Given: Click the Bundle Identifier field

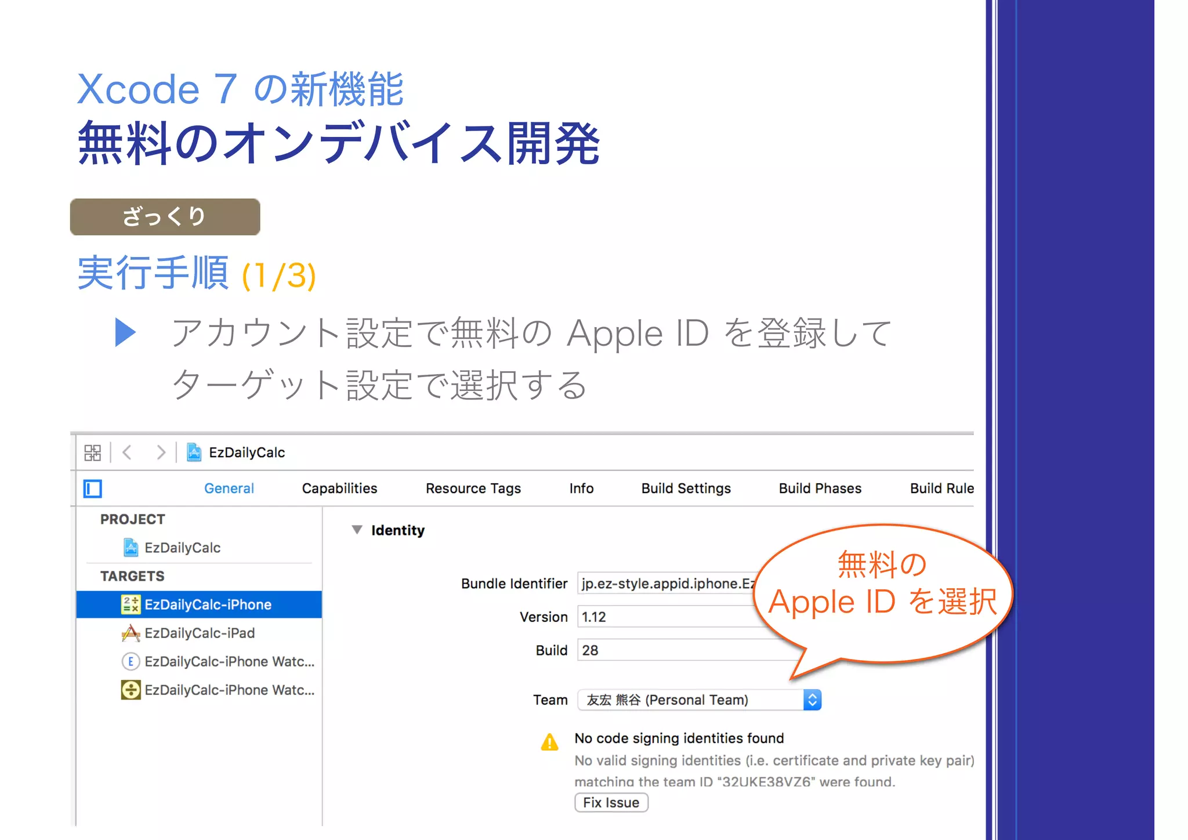Looking at the screenshot, I should 667,583.
